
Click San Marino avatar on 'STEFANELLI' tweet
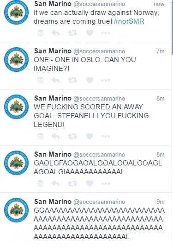[x=16, y=107]
